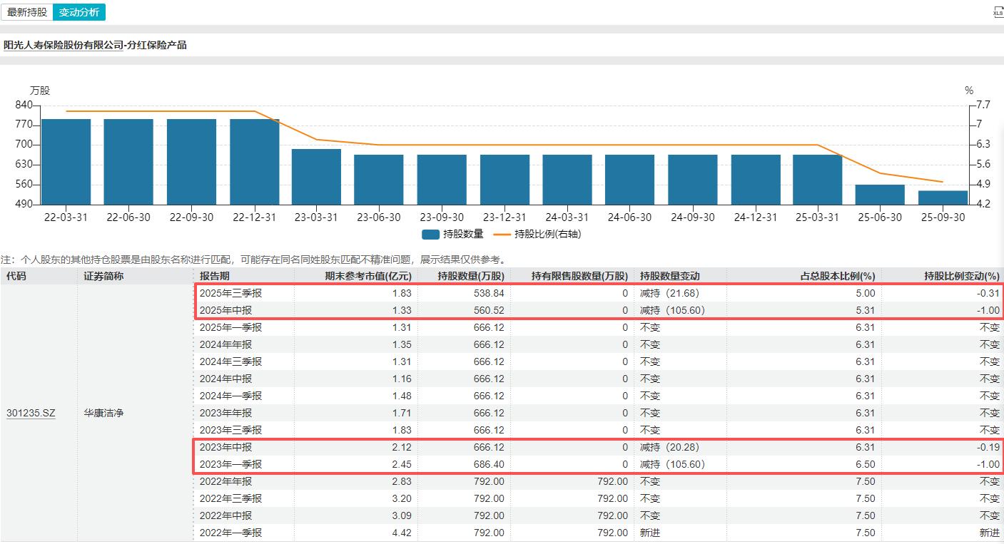Sort by the 报告期 column header
1004x544 pixels.
(215, 276)
